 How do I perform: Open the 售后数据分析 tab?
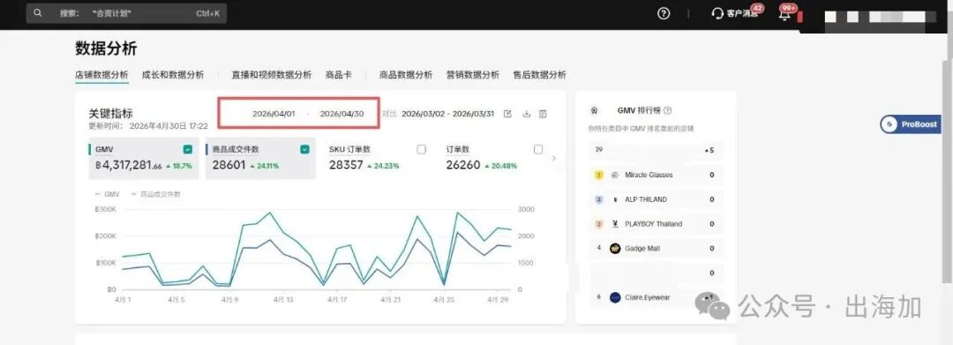coord(539,75)
